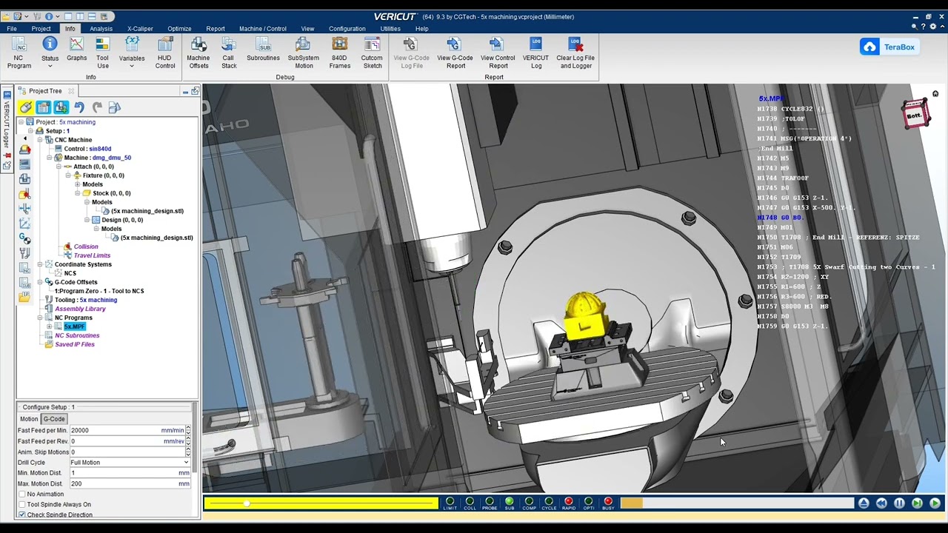
Task: Open the Subroutines debug window
Action: 264,50
